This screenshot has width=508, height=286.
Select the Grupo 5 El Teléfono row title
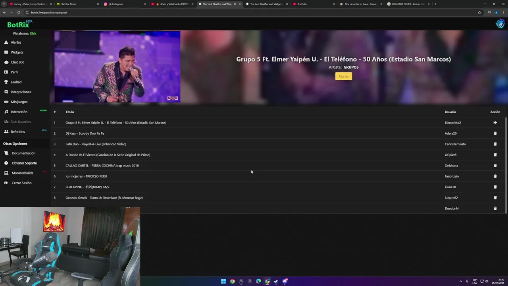116,123
